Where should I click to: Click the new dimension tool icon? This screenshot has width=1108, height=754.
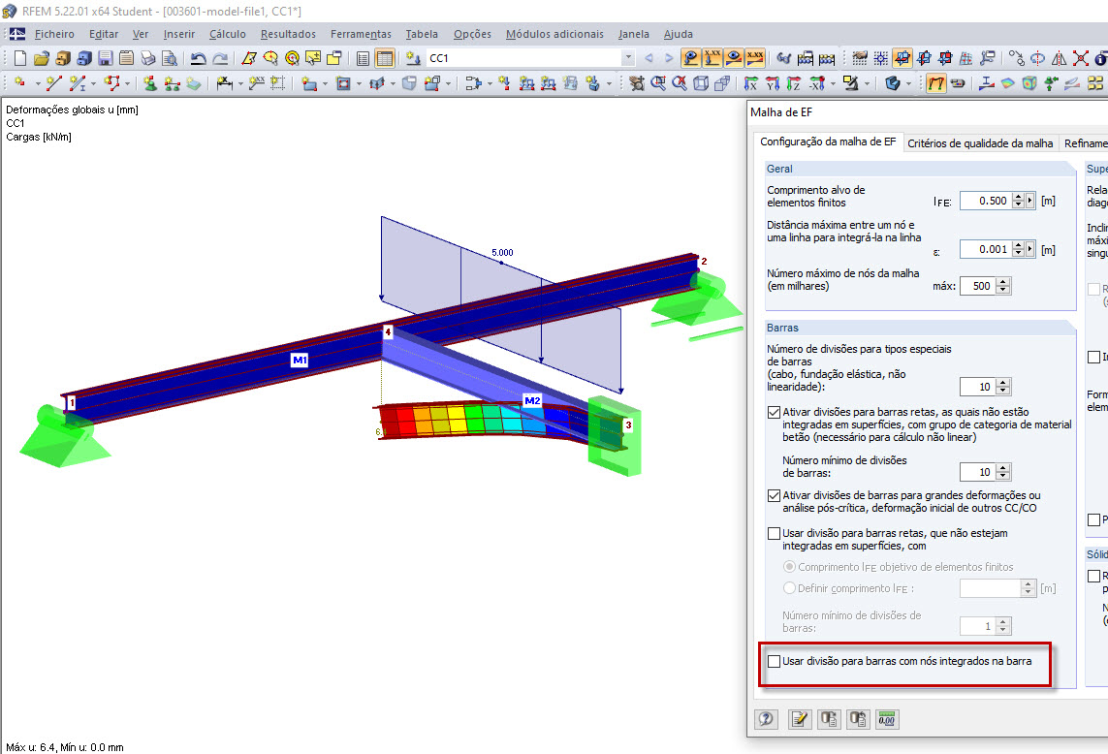pos(225,83)
